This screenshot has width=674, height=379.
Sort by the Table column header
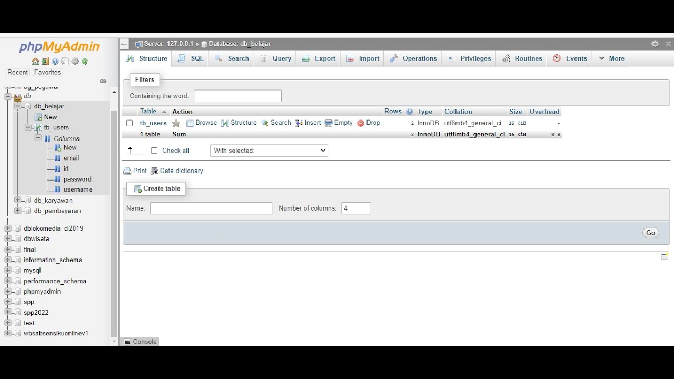(148, 112)
